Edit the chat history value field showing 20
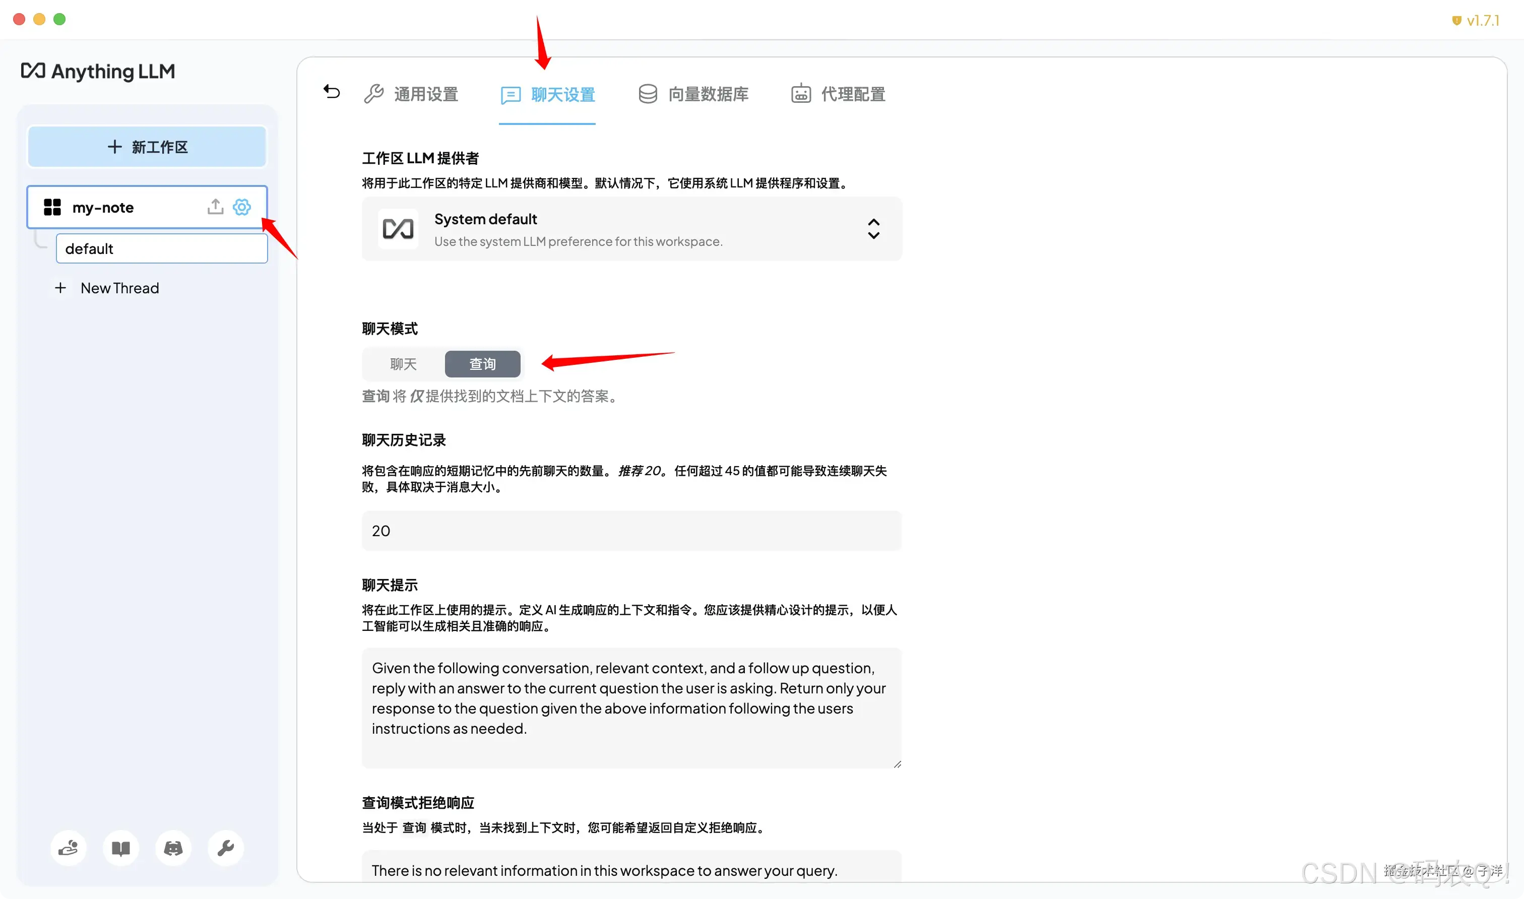Viewport: 1524px width, 899px height. [631, 531]
